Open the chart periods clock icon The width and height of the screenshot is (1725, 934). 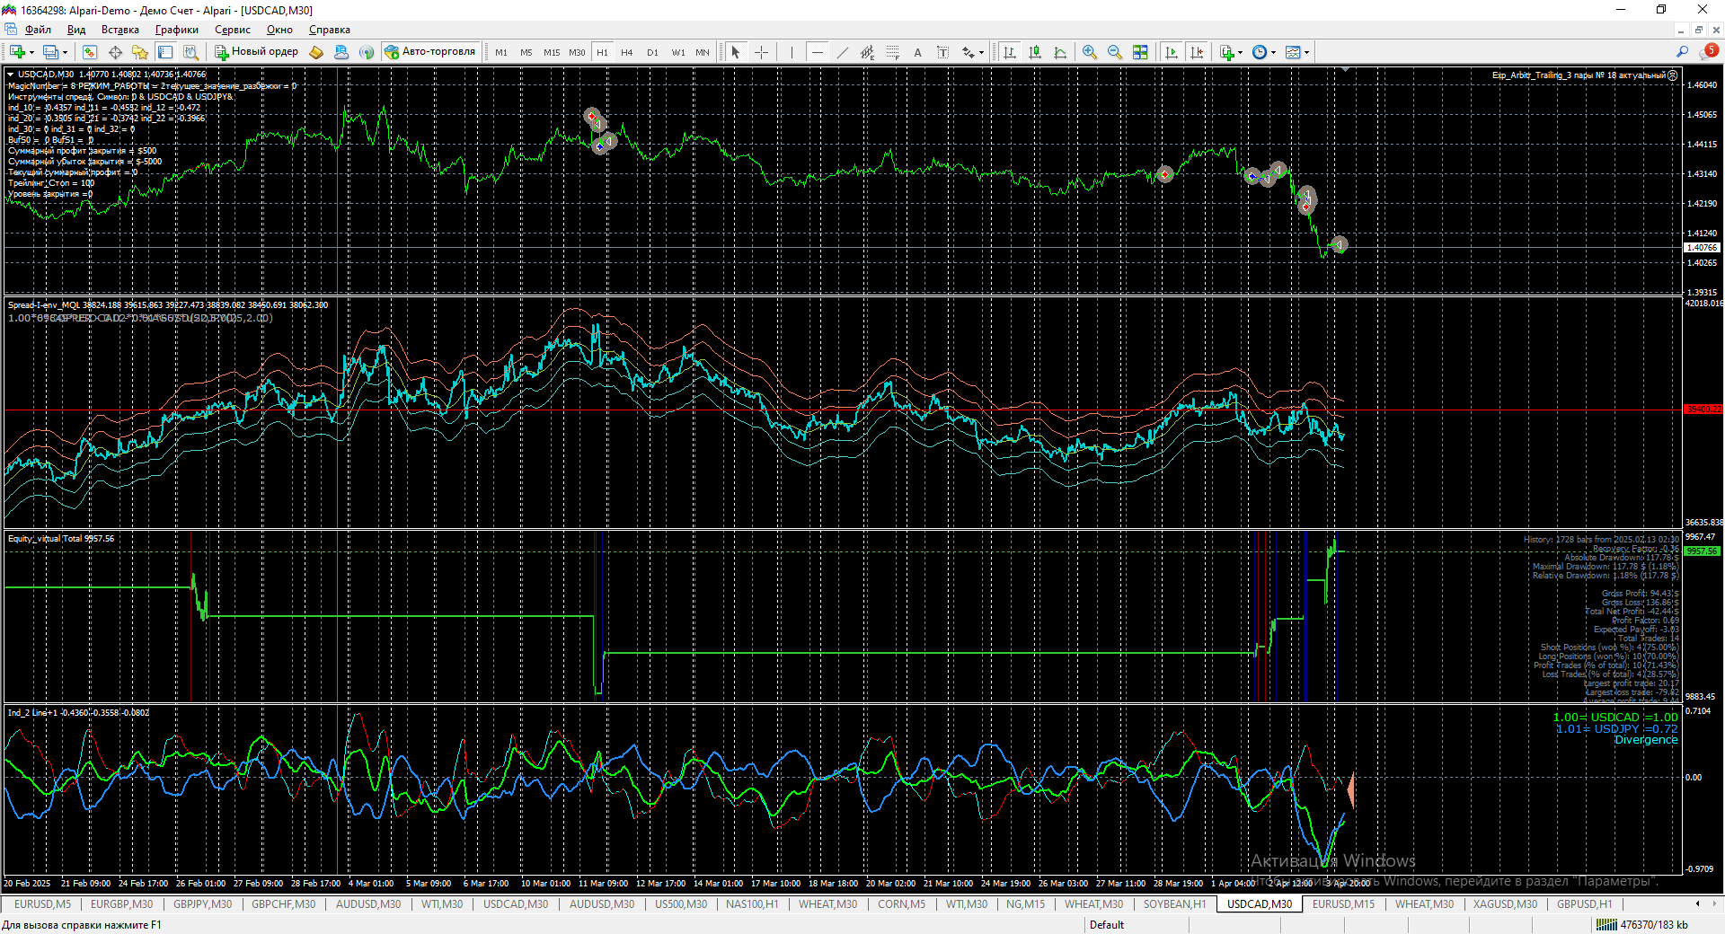click(1260, 52)
